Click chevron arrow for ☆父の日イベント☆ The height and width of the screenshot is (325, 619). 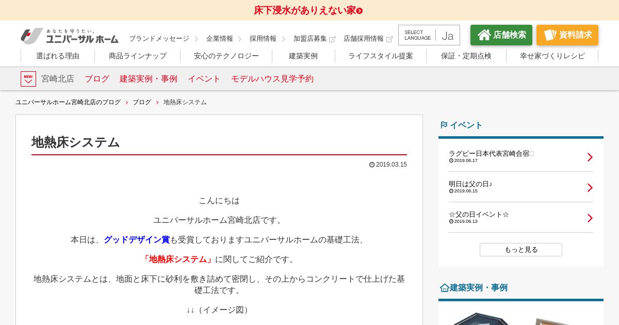(x=590, y=218)
